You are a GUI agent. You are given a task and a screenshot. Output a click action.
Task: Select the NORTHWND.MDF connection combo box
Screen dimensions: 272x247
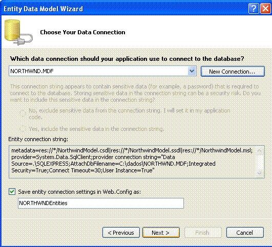pyautogui.click(x=102, y=71)
